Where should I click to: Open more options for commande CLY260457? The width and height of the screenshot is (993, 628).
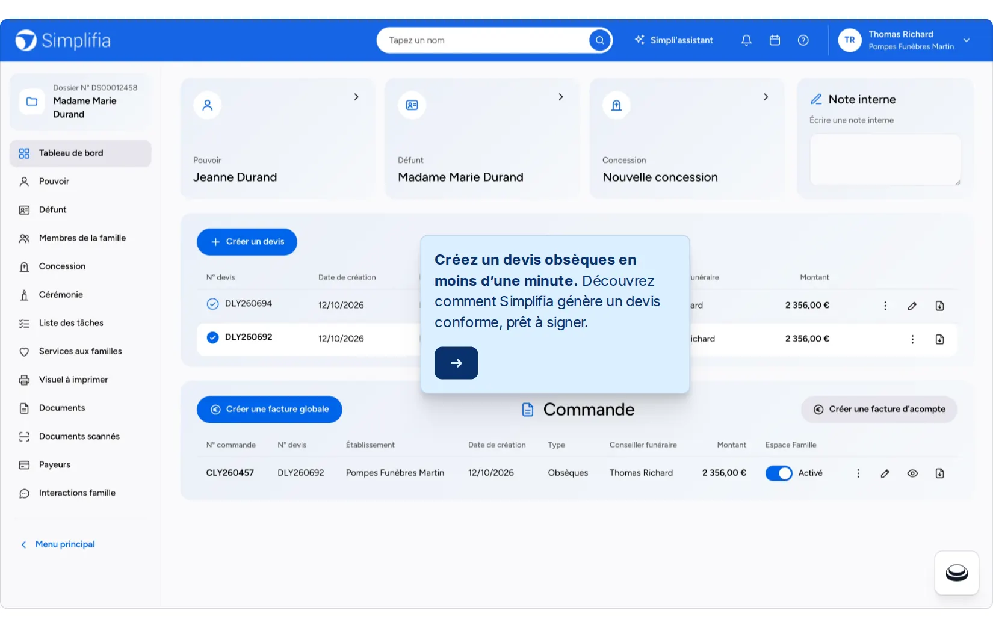858,473
